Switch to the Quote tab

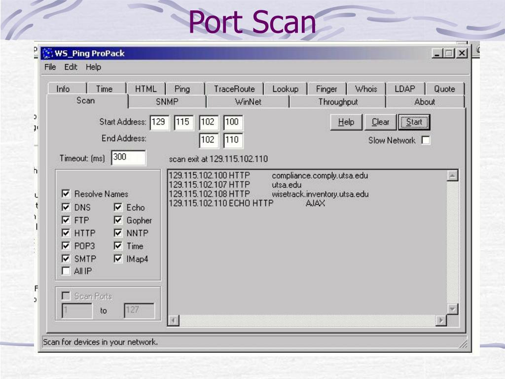tap(444, 89)
